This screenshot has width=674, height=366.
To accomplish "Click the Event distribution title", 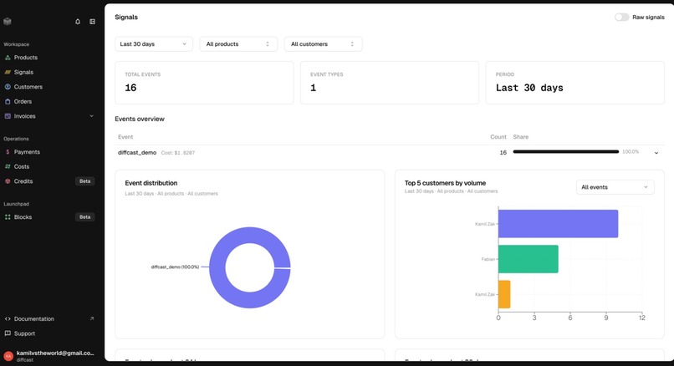I will click(151, 183).
